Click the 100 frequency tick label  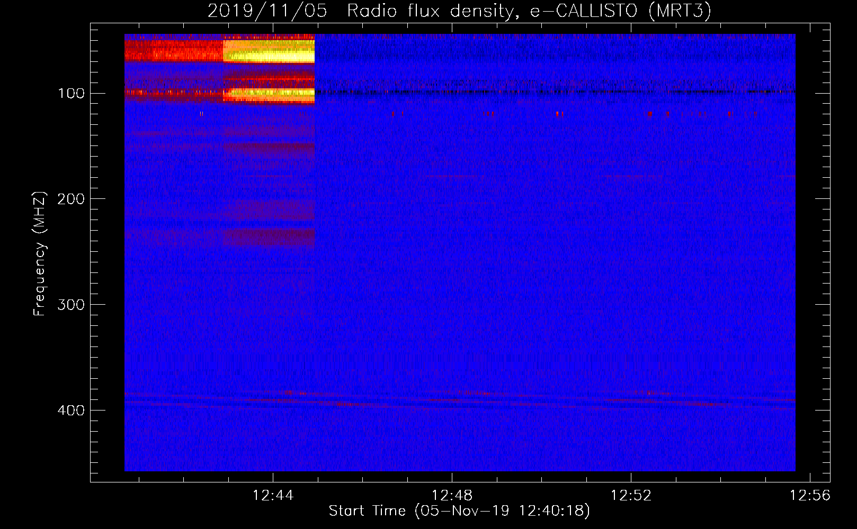[71, 94]
